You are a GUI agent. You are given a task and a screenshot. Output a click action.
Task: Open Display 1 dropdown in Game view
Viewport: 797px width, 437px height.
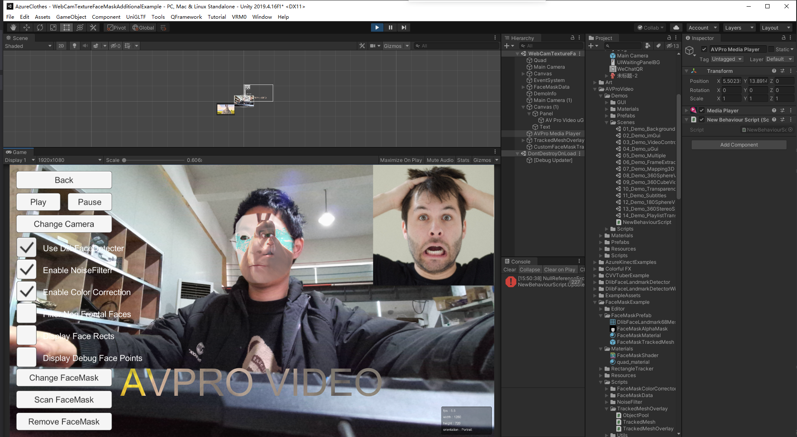click(20, 160)
